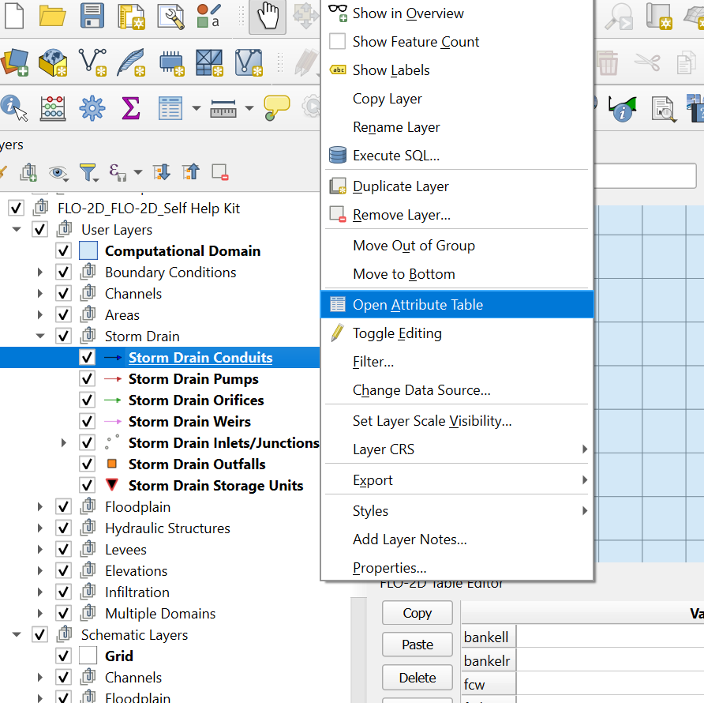Screen dimensions: 704x703
Task: Click the New Shapefile Layer icon
Action: (x=92, y=62)
